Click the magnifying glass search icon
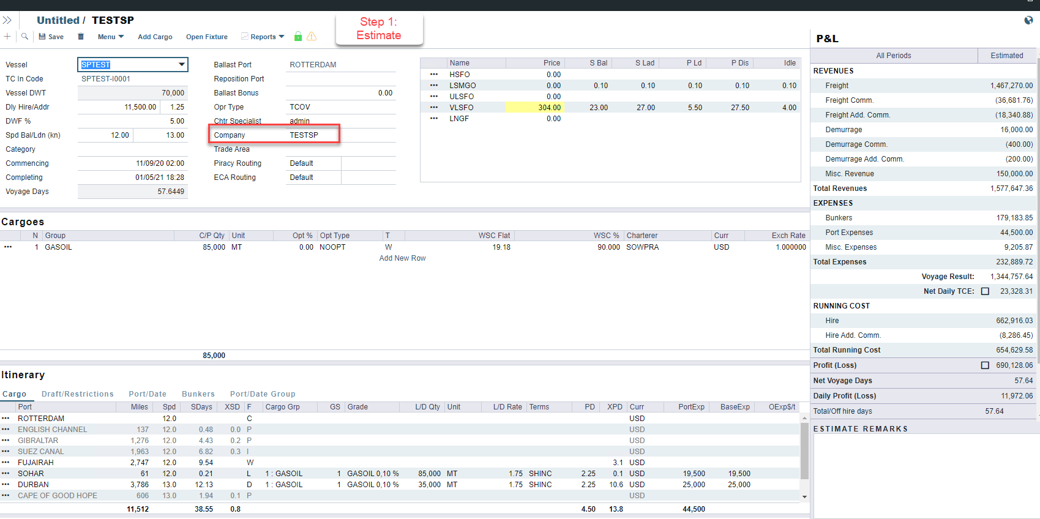 tap(24, 37)
